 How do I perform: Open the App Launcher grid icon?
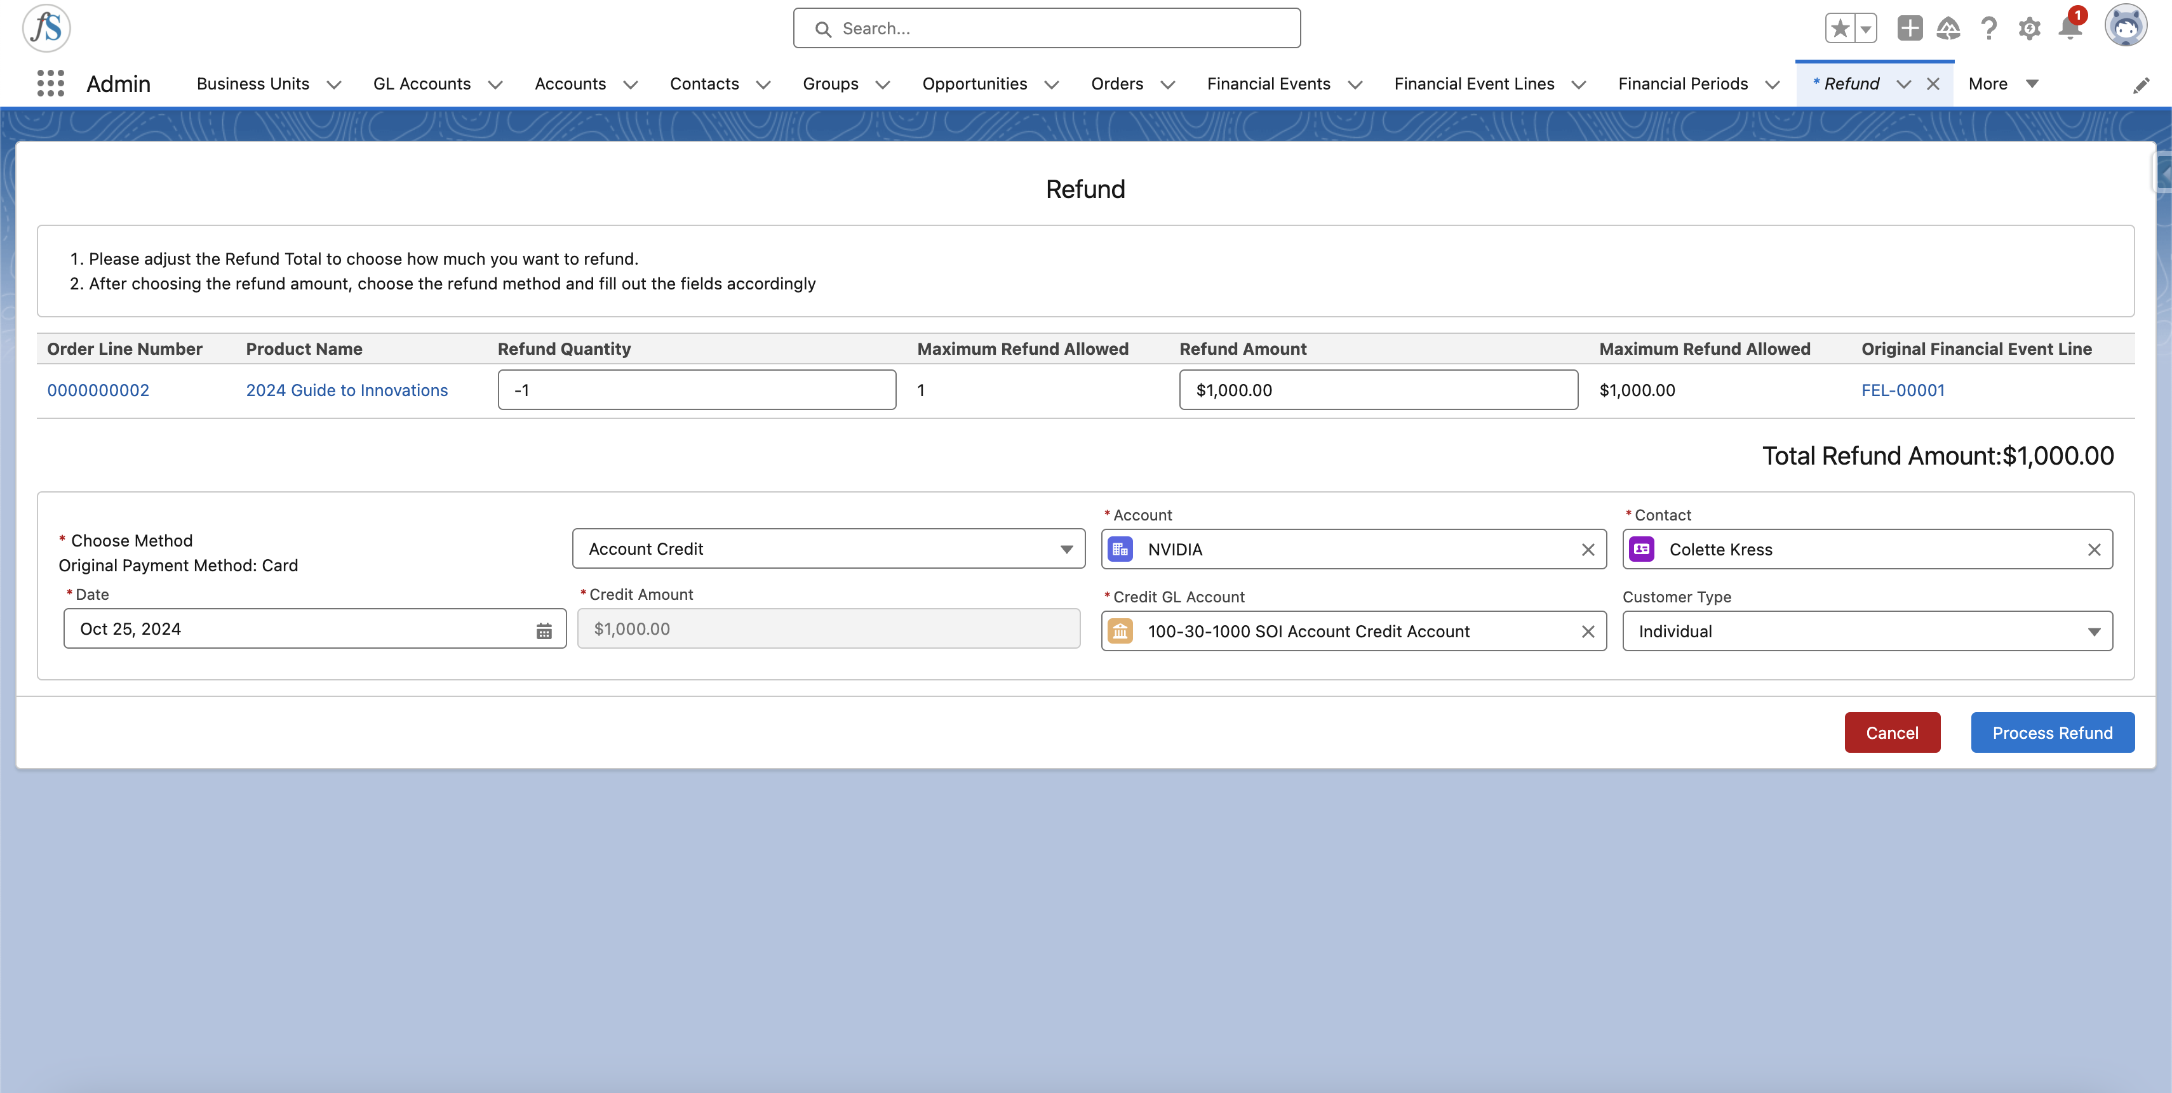(51, 83)
